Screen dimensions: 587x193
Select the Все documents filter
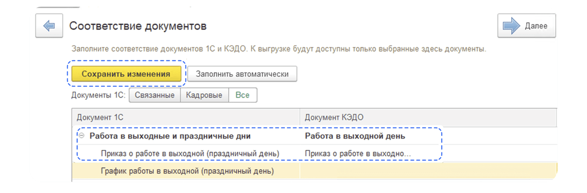point(243,95)
